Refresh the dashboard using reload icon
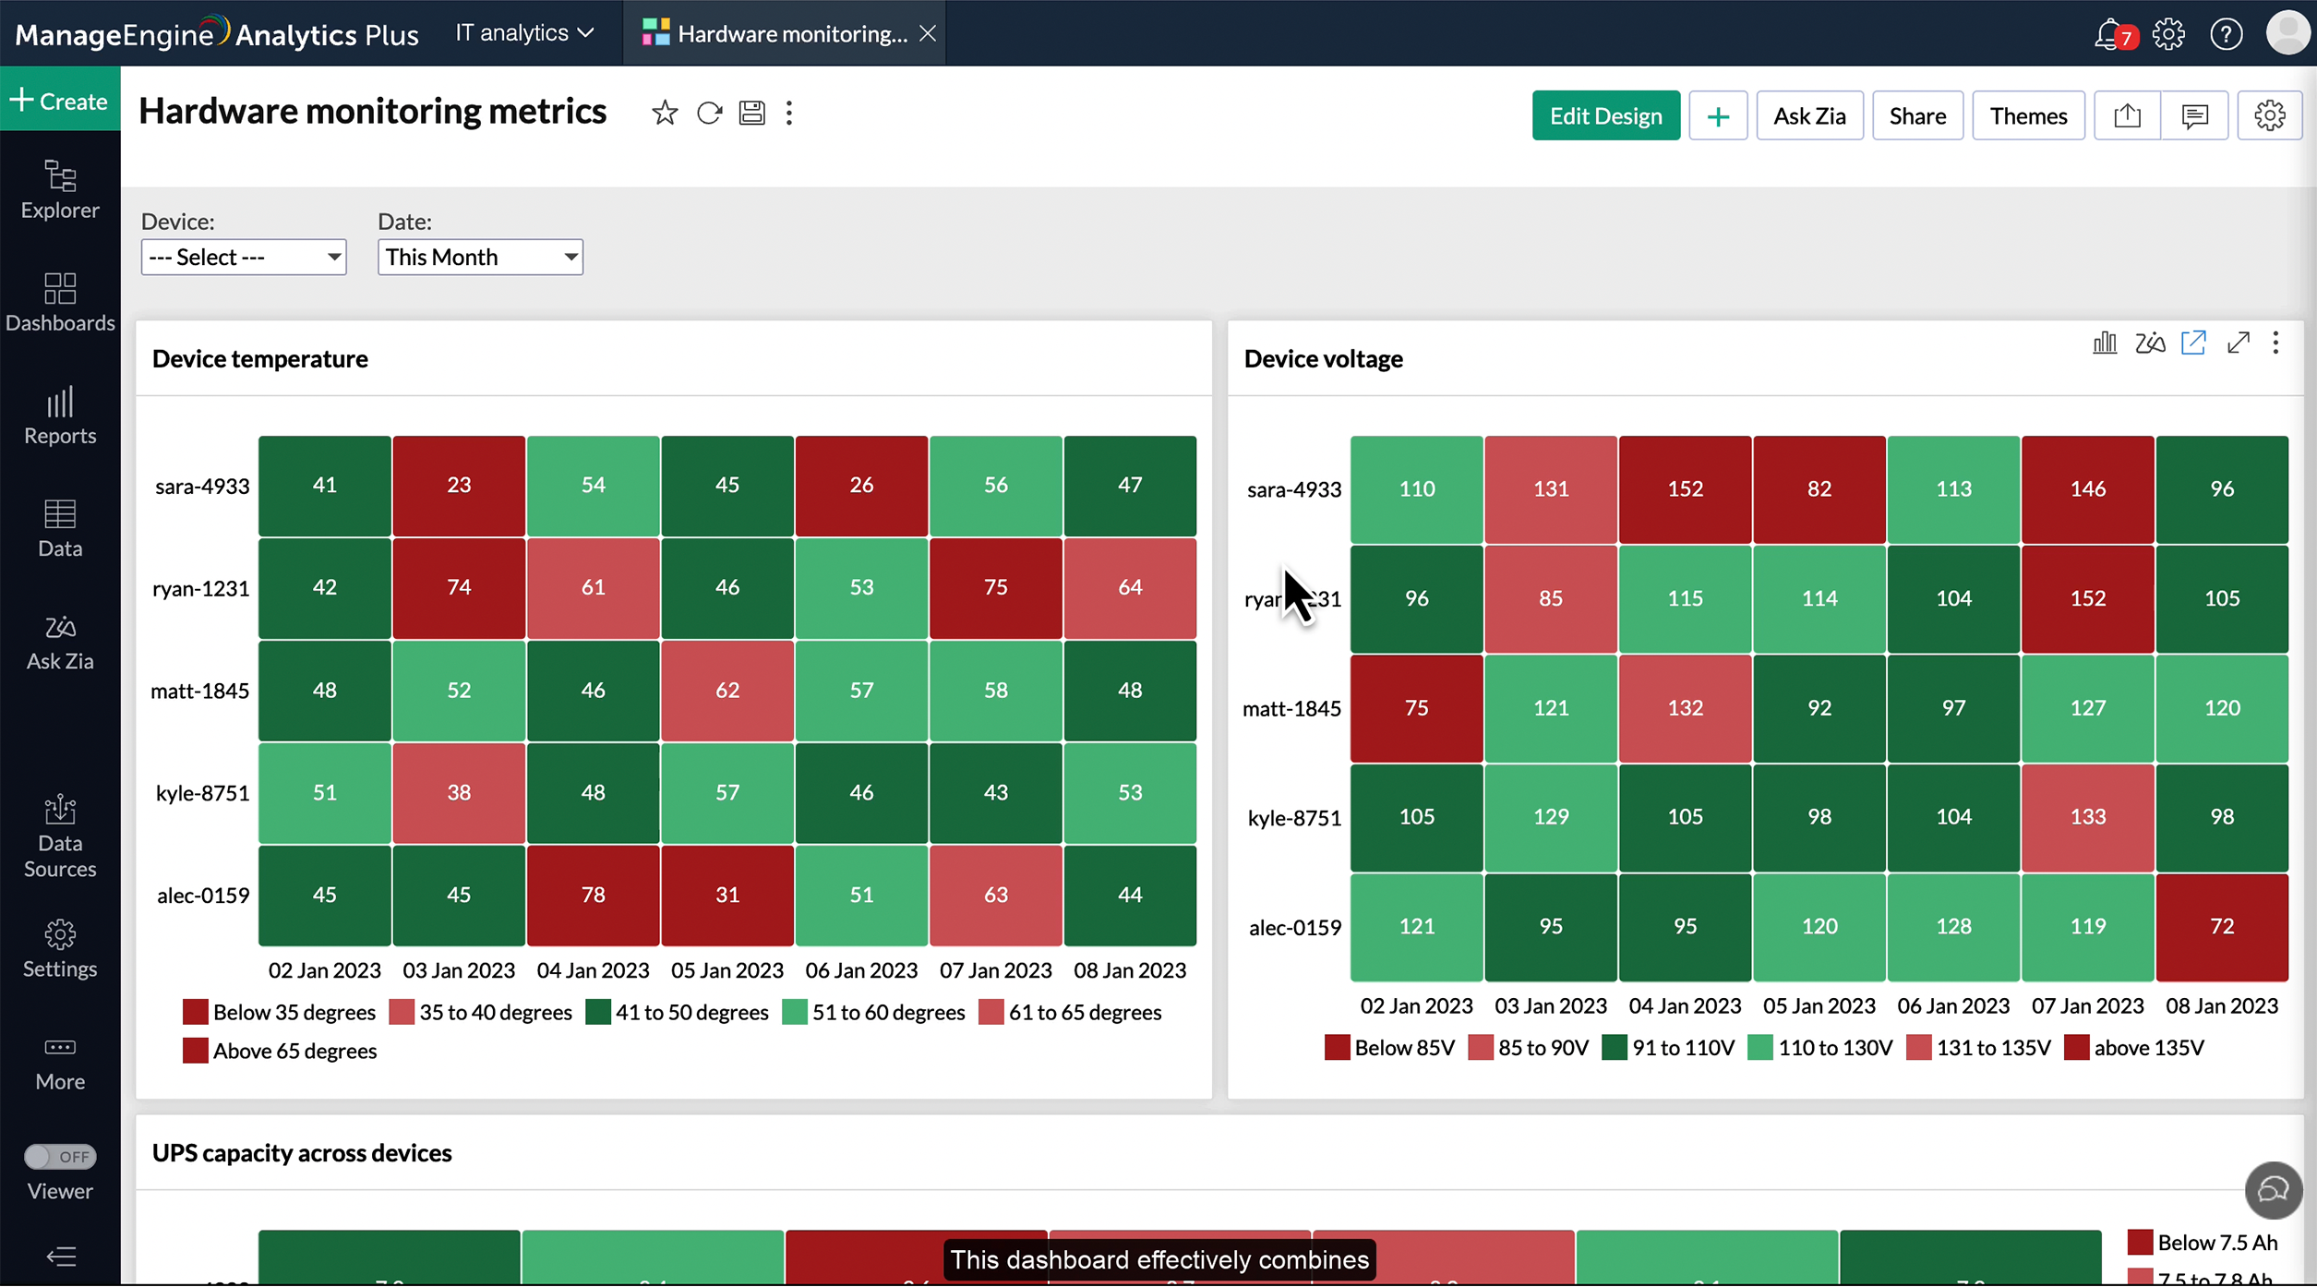 click(709, 114)
